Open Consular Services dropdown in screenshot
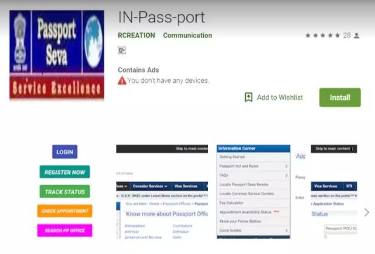The width and height of the screenshot is (375, 254). pyautogui.click(x=150, y=186)
